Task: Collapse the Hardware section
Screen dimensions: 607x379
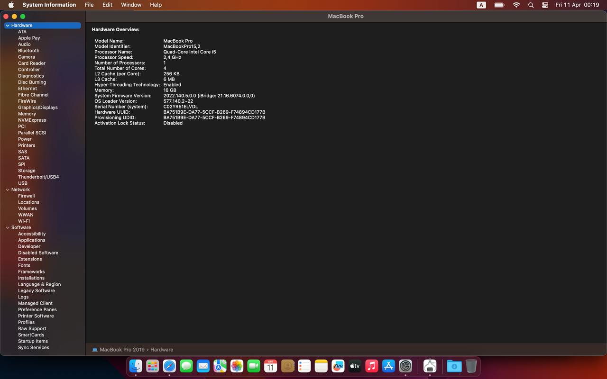Action: pyautogui.click(x=8, y=26)
